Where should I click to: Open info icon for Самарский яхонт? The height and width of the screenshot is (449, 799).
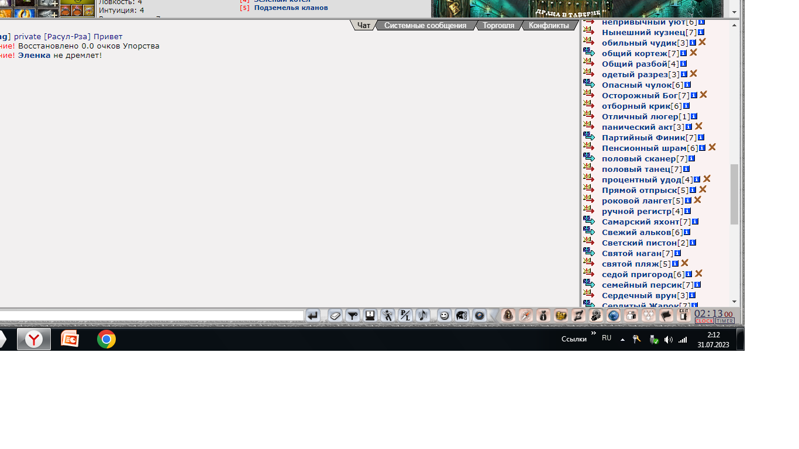click(x=695, y=222)
